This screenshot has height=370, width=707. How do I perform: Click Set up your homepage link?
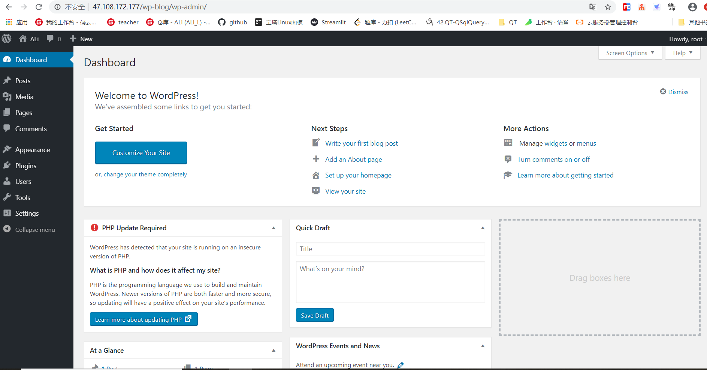click(x=358, y=175)
